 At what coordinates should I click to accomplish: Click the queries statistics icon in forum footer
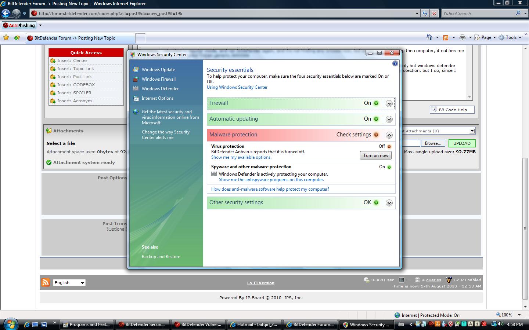[417, 280]
